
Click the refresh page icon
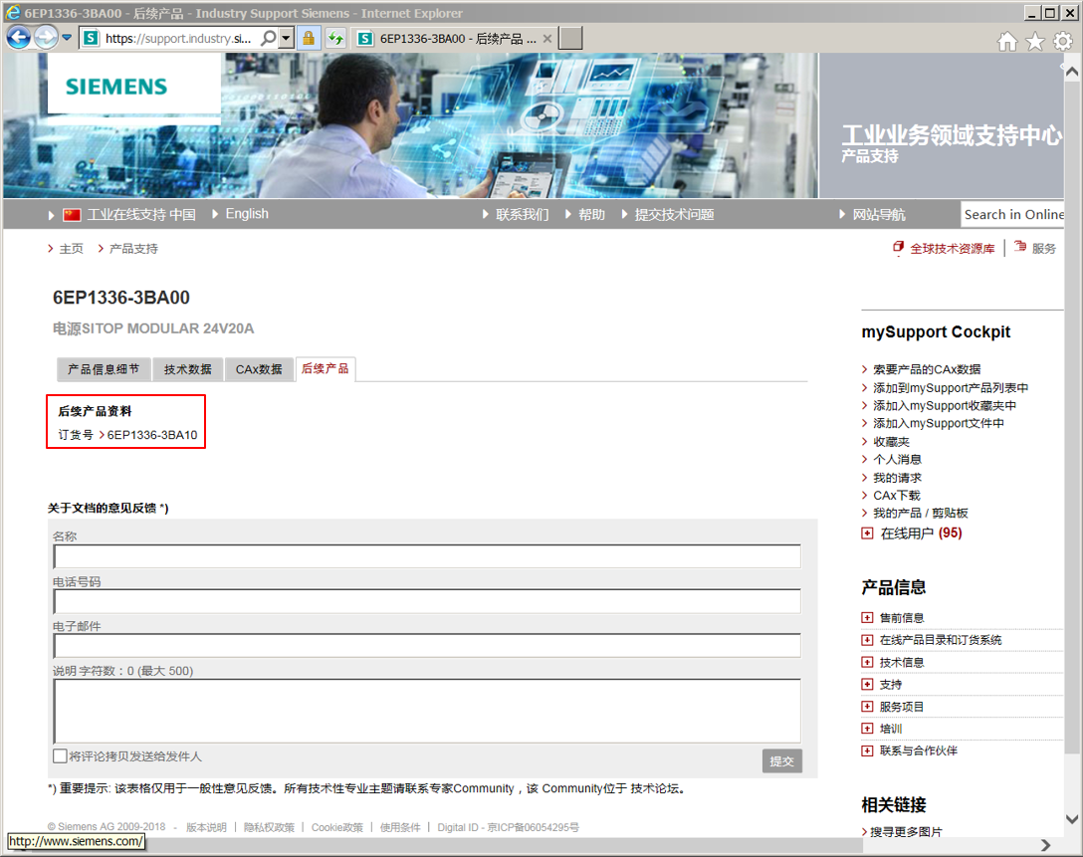coord(336,38)
